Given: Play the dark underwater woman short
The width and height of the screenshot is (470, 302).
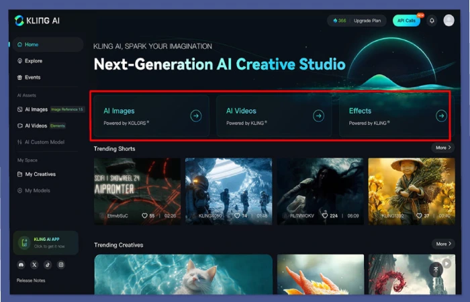Looking at the screenshot, I should pos(320,191).
